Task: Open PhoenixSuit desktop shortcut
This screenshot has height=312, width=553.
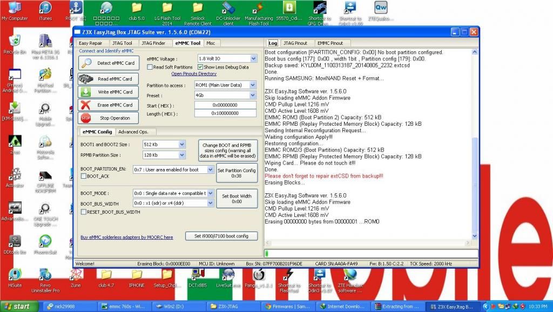Action: click(x=45, y=245)
